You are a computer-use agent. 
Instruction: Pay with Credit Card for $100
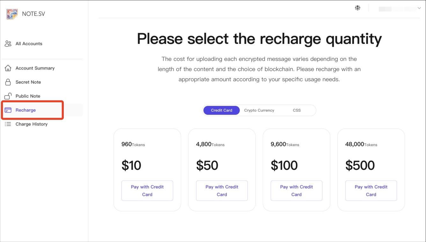(297, 191)
